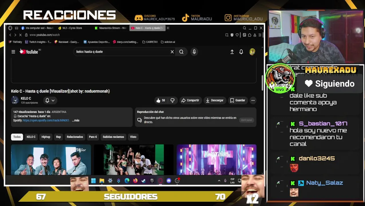This screenshot has width=365, height=206.
Task: Expand notification bell options for KELO C
Action: [50, 100]
